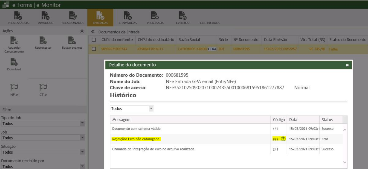
Task: Collapse the Ações panel chevron
Action: click(82, 31)
